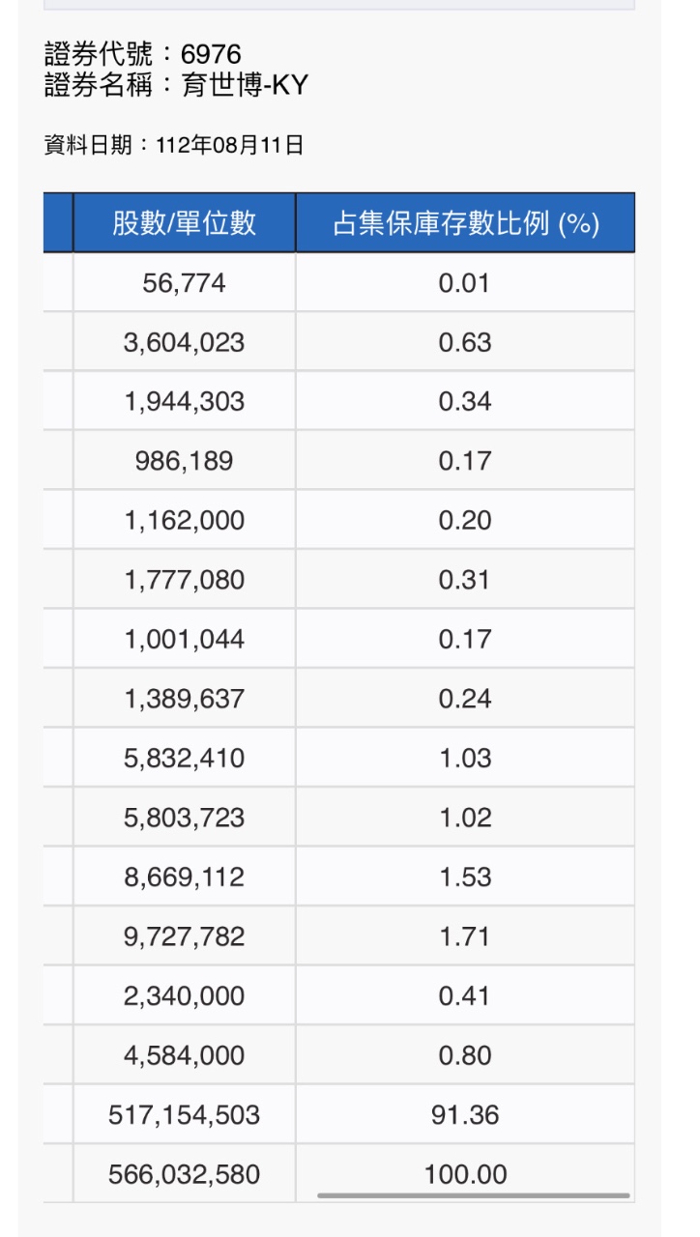
Task: Click the 0.31 percentage cell
Action: click(x=465, y=580)
